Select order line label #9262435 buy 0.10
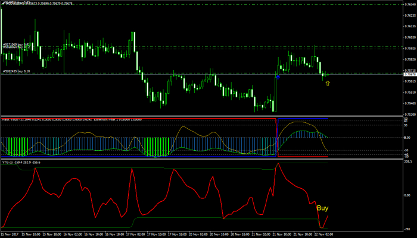This screenshot has height=238, width=417. tap(17, 71)
